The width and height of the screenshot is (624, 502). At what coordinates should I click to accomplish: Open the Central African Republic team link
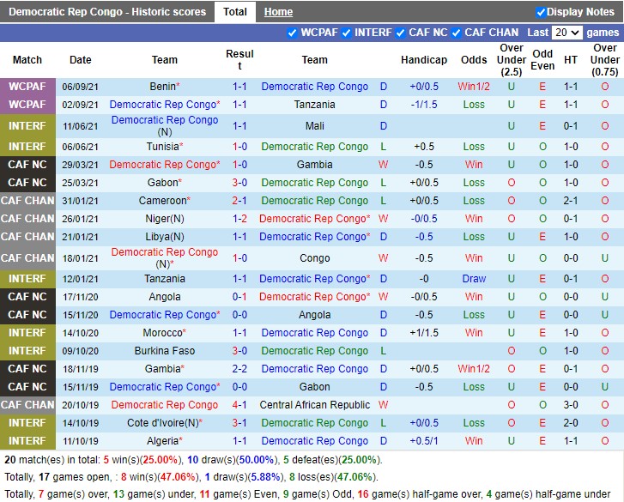(314, 405)
